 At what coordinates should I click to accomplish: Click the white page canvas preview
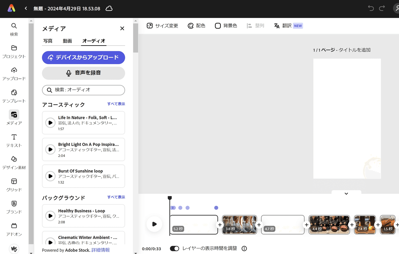pyautogui.click(x=347, y=119)
